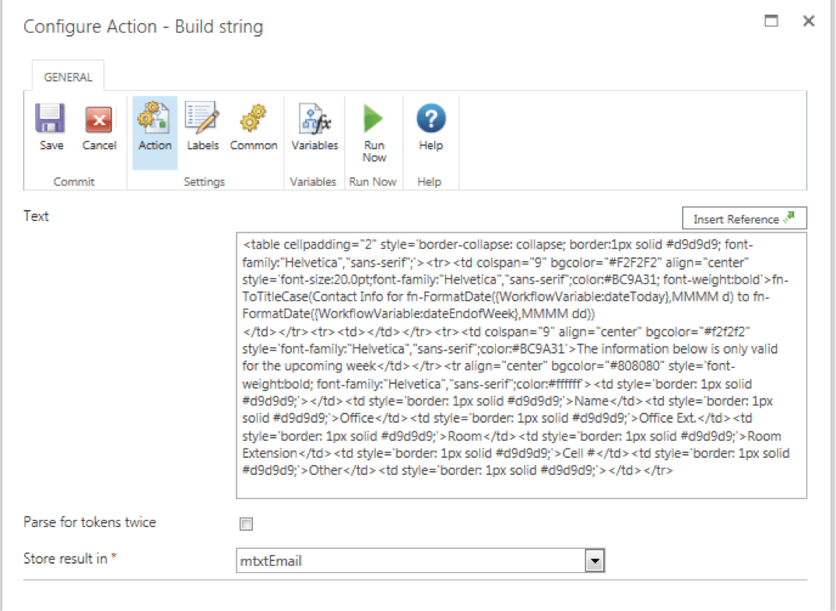Viewport: 836px width, 611px height.
Task: Click inside the Text HTML input area
Action: tap(522, 365)
